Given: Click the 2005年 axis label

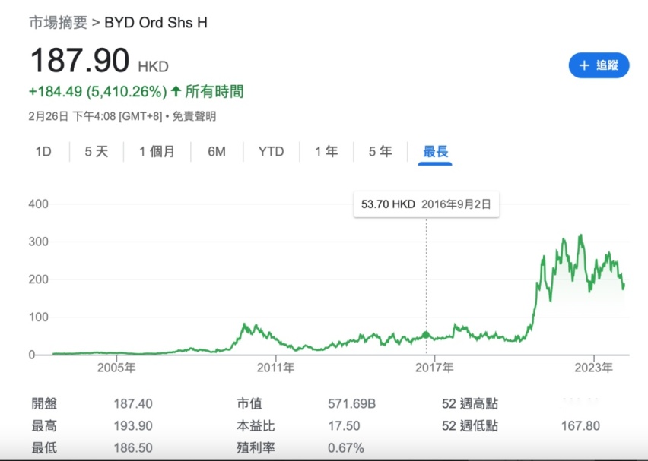Looking at the screenshot, I should (x=116, y=368).
